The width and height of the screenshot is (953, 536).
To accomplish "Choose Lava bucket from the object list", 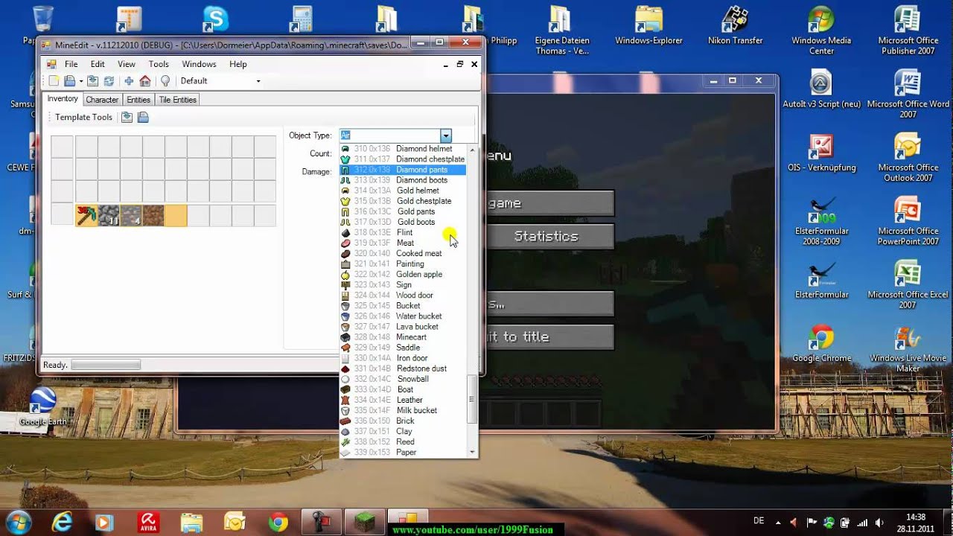I will [403, 326].
